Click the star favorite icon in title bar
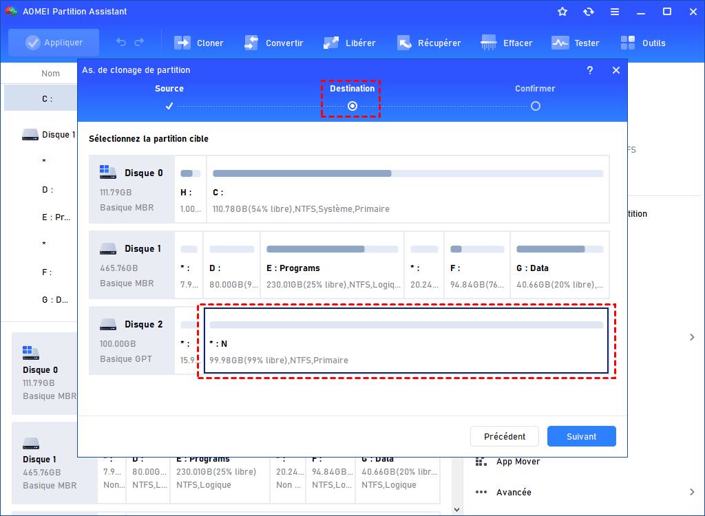The width and height of the screenshot is (705, 516). tap(562, 12)
